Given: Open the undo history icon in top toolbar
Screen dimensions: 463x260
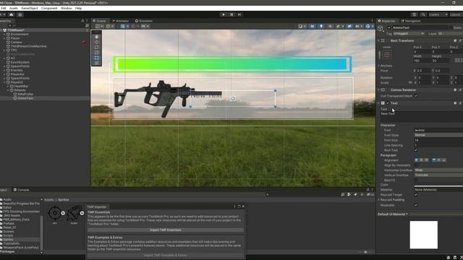Looking at the screenshot, I should tap(415, 14).
